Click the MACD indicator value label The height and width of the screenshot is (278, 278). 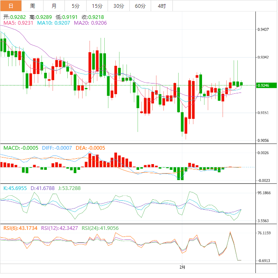pyautogui.click(x=21, y=148)
